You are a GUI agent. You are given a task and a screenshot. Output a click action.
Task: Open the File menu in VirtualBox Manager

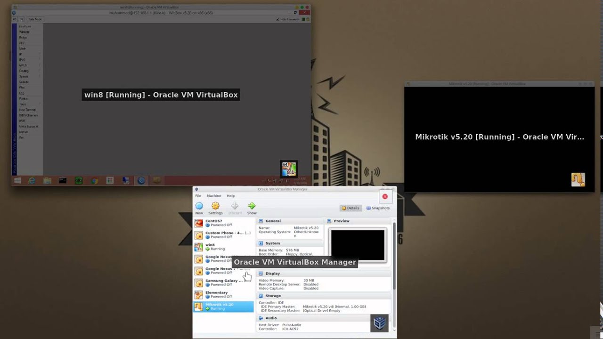(198, 196)
